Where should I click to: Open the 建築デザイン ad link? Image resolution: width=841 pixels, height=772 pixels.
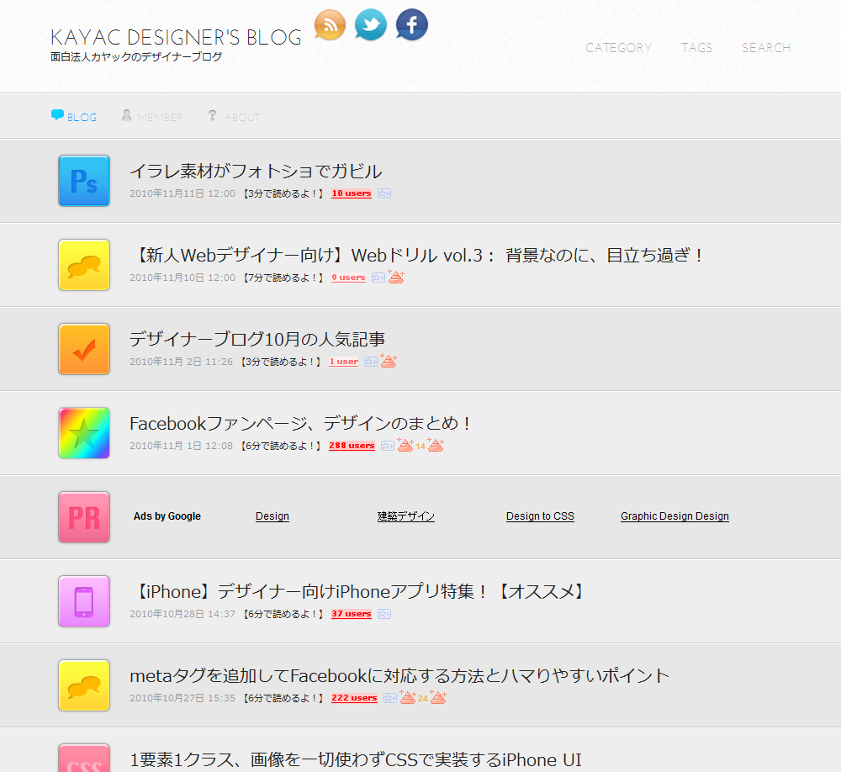[405, 516]
